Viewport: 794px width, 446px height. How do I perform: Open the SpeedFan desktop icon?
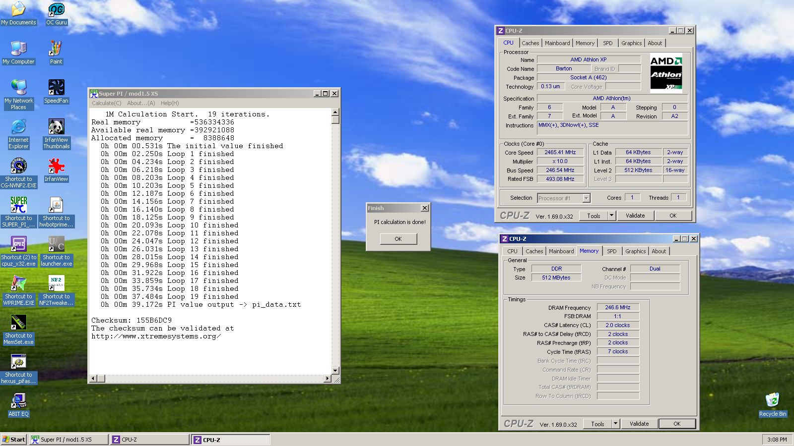point(56,92)
